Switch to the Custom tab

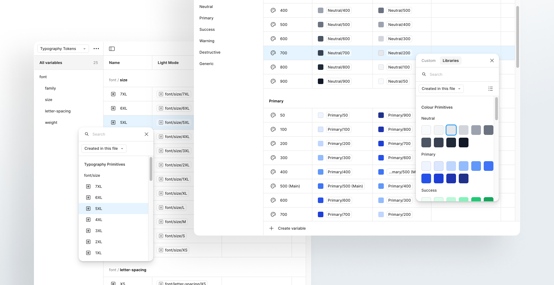tap(428, 61)
